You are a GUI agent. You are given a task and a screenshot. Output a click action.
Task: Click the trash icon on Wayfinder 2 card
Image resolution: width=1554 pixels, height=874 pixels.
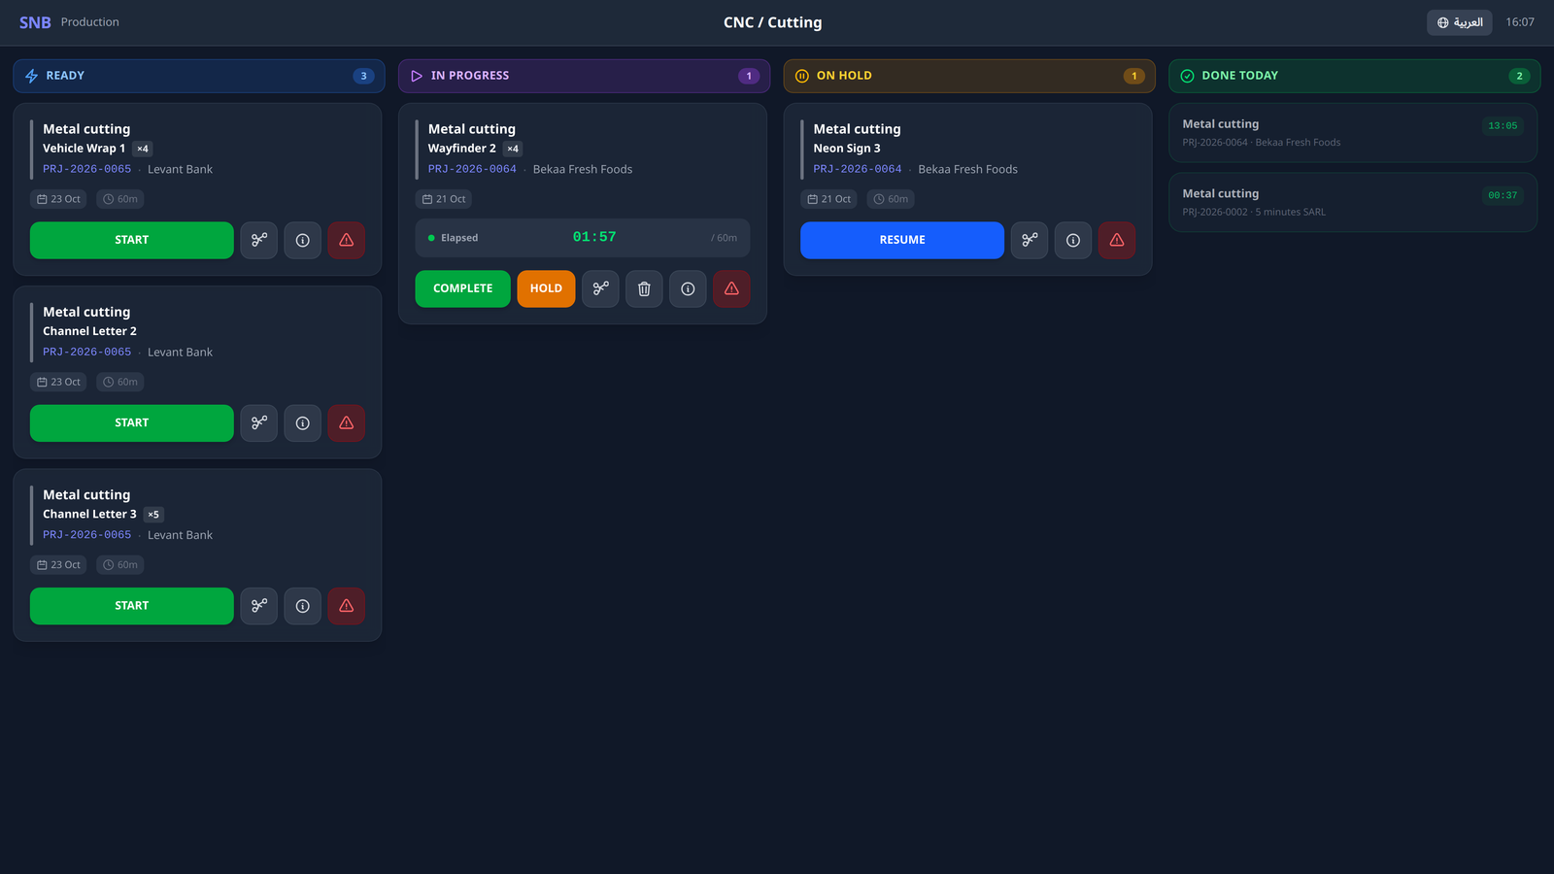(644, 288)
